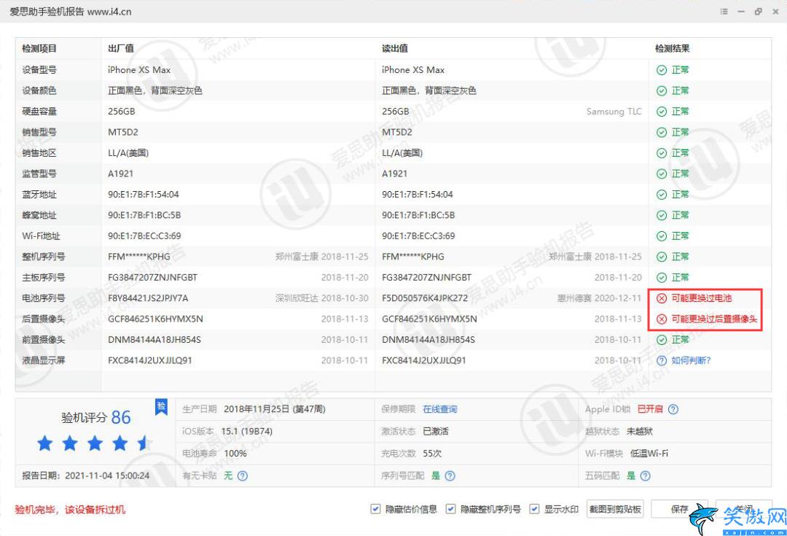Click the red X icon for battery warning
The height and width of the screenshot is (536, 787).
point(662,298)
